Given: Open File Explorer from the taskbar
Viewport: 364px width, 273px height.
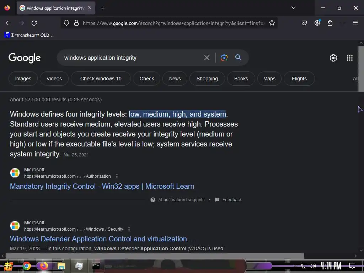Looking at the screenshot, I should (61, 266).
